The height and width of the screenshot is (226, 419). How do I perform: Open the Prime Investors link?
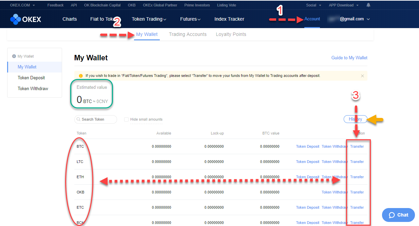coord(197,5)
